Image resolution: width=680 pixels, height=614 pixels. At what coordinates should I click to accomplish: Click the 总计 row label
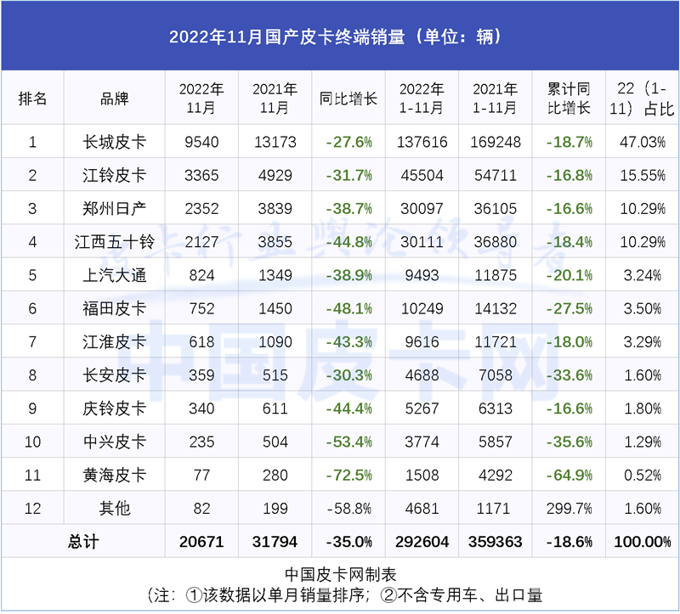click(x=83, y=542)
